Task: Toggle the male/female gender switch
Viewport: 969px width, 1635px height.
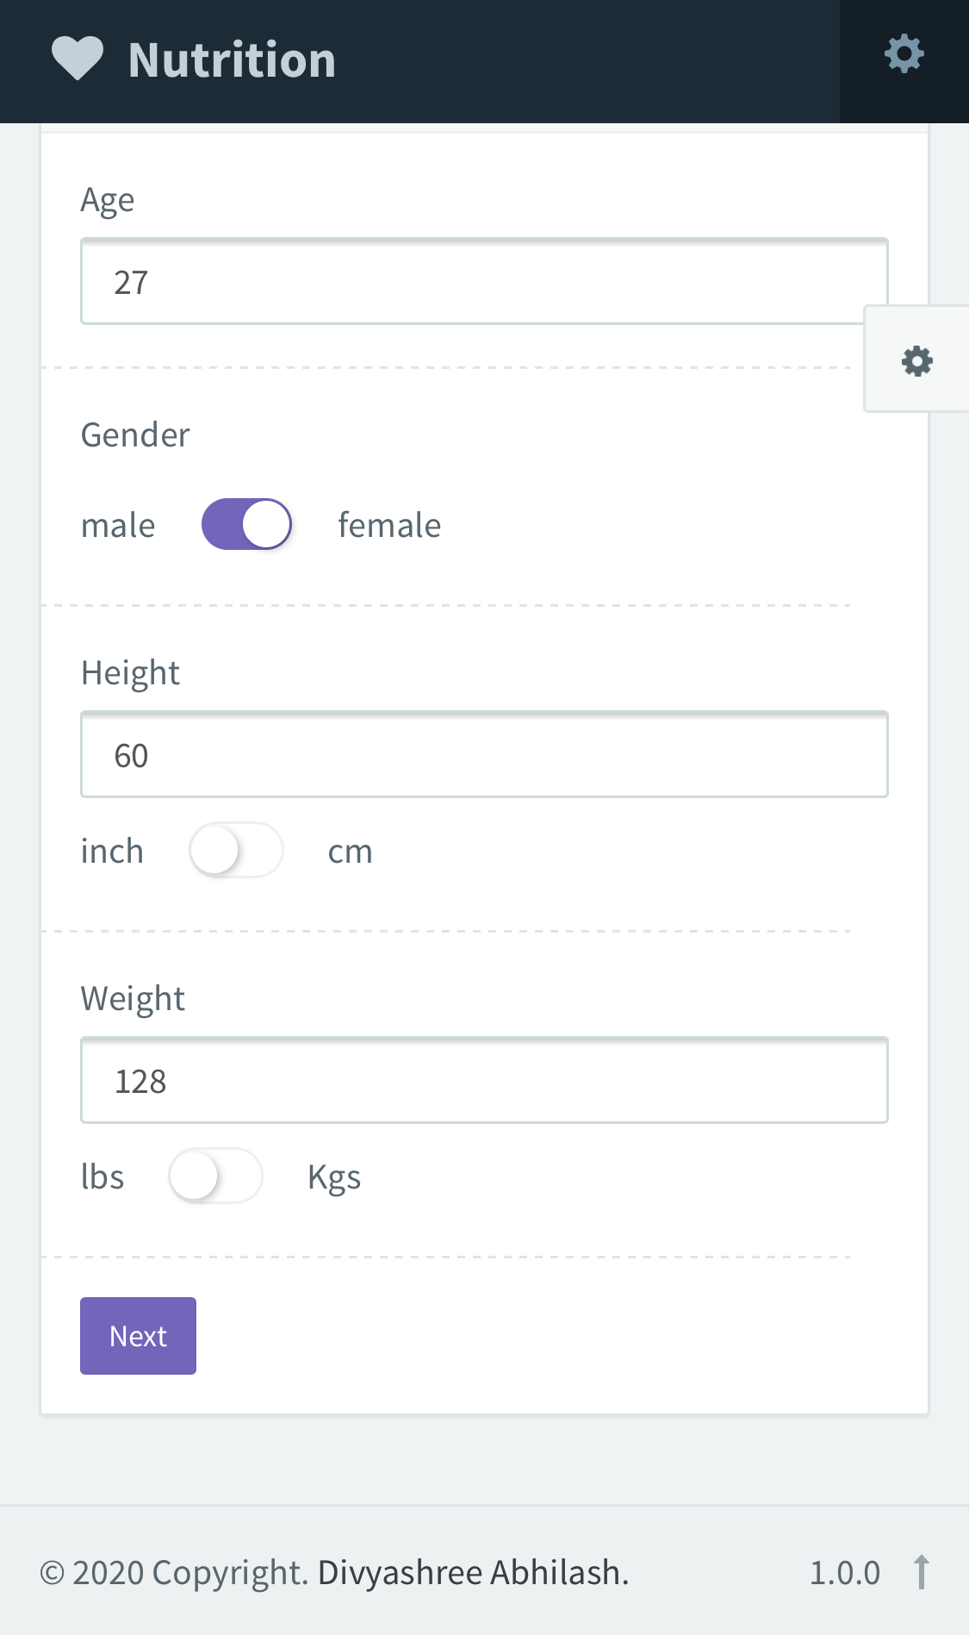Action: point(246,524)
